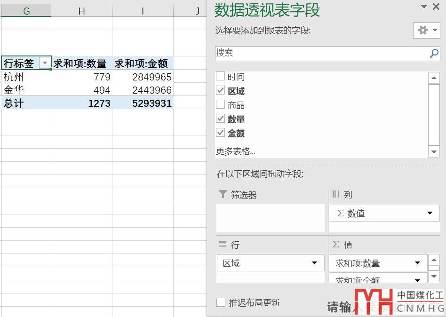Screen dimensions: 446x317
Task: Open the 区域 dropdown in rows area
Action: tap(314, 263)
